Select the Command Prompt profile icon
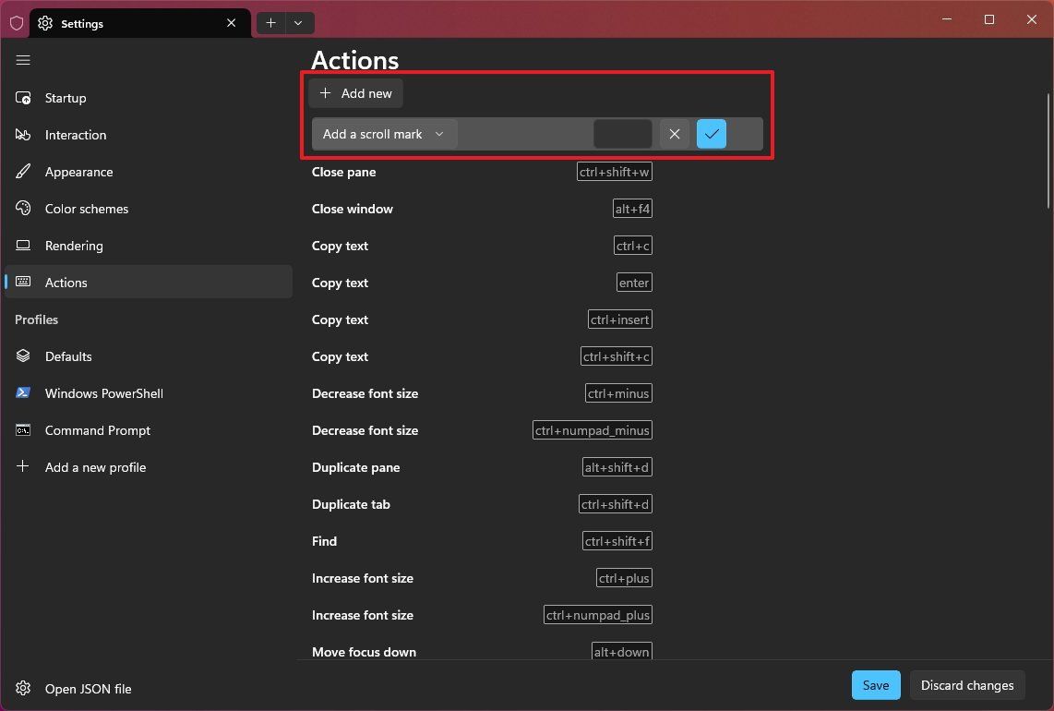 tap(23, 429)
